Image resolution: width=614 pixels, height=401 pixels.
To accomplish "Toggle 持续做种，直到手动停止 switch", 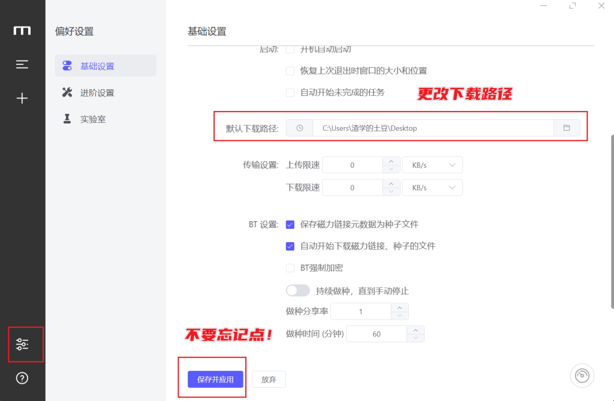I will click(298, 290).
